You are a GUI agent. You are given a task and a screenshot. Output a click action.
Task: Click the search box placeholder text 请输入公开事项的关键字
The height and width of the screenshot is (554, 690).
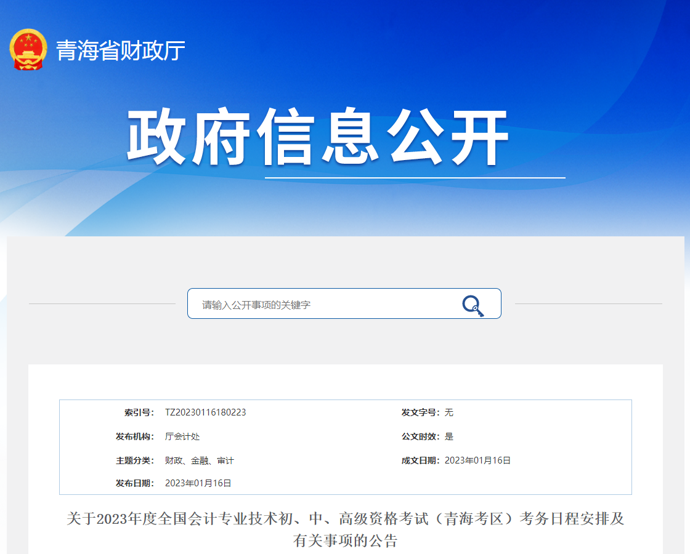click(254, 303)
